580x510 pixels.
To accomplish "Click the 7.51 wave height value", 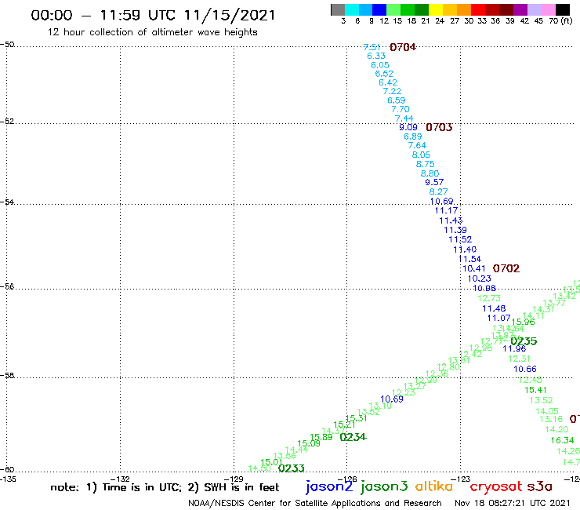I will click(x=372, y=47).
